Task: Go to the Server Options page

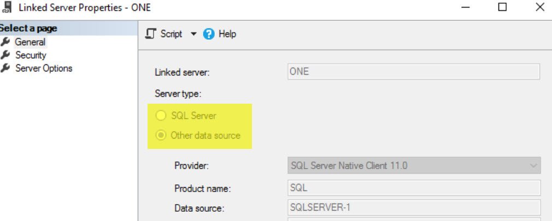Action: pyautogui.click(x=44, y=68)
